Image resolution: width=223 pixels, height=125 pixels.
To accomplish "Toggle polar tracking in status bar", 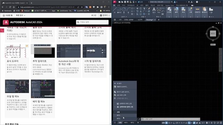I will coord(177,123).
